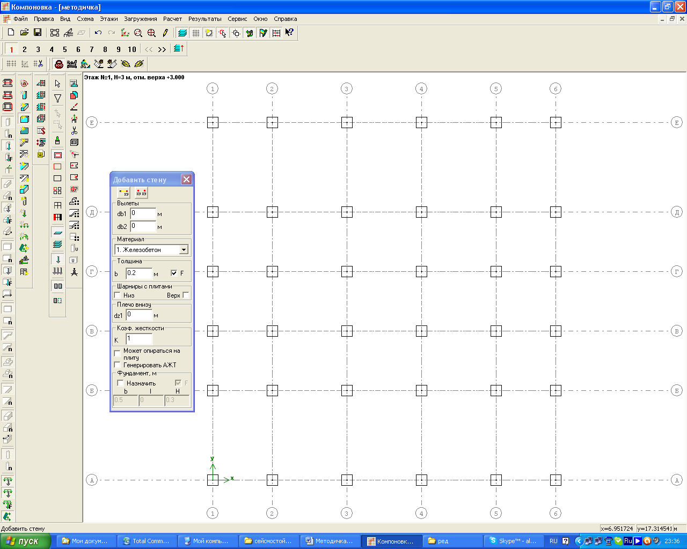Switch to floor 5
This screenshot has width=687, height=549.
point(65,49)
